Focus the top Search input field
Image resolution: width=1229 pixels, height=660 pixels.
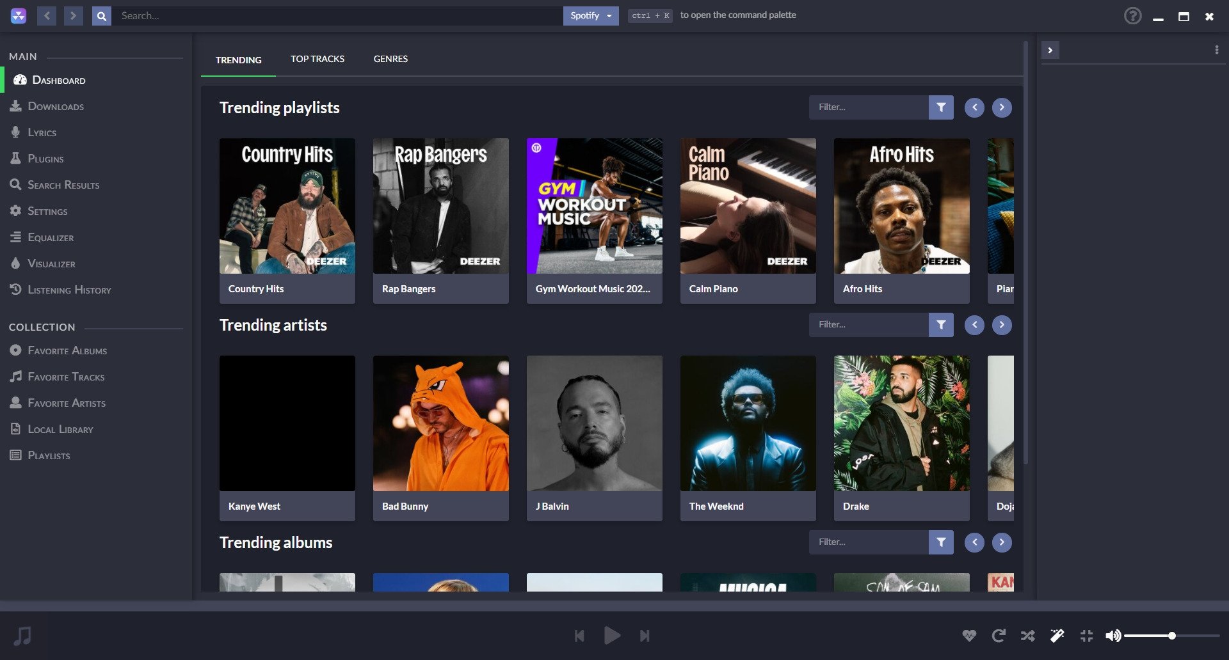[x=337, y=16]
